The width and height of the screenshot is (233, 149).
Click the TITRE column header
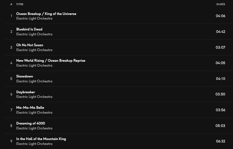[x=20, y=4]
